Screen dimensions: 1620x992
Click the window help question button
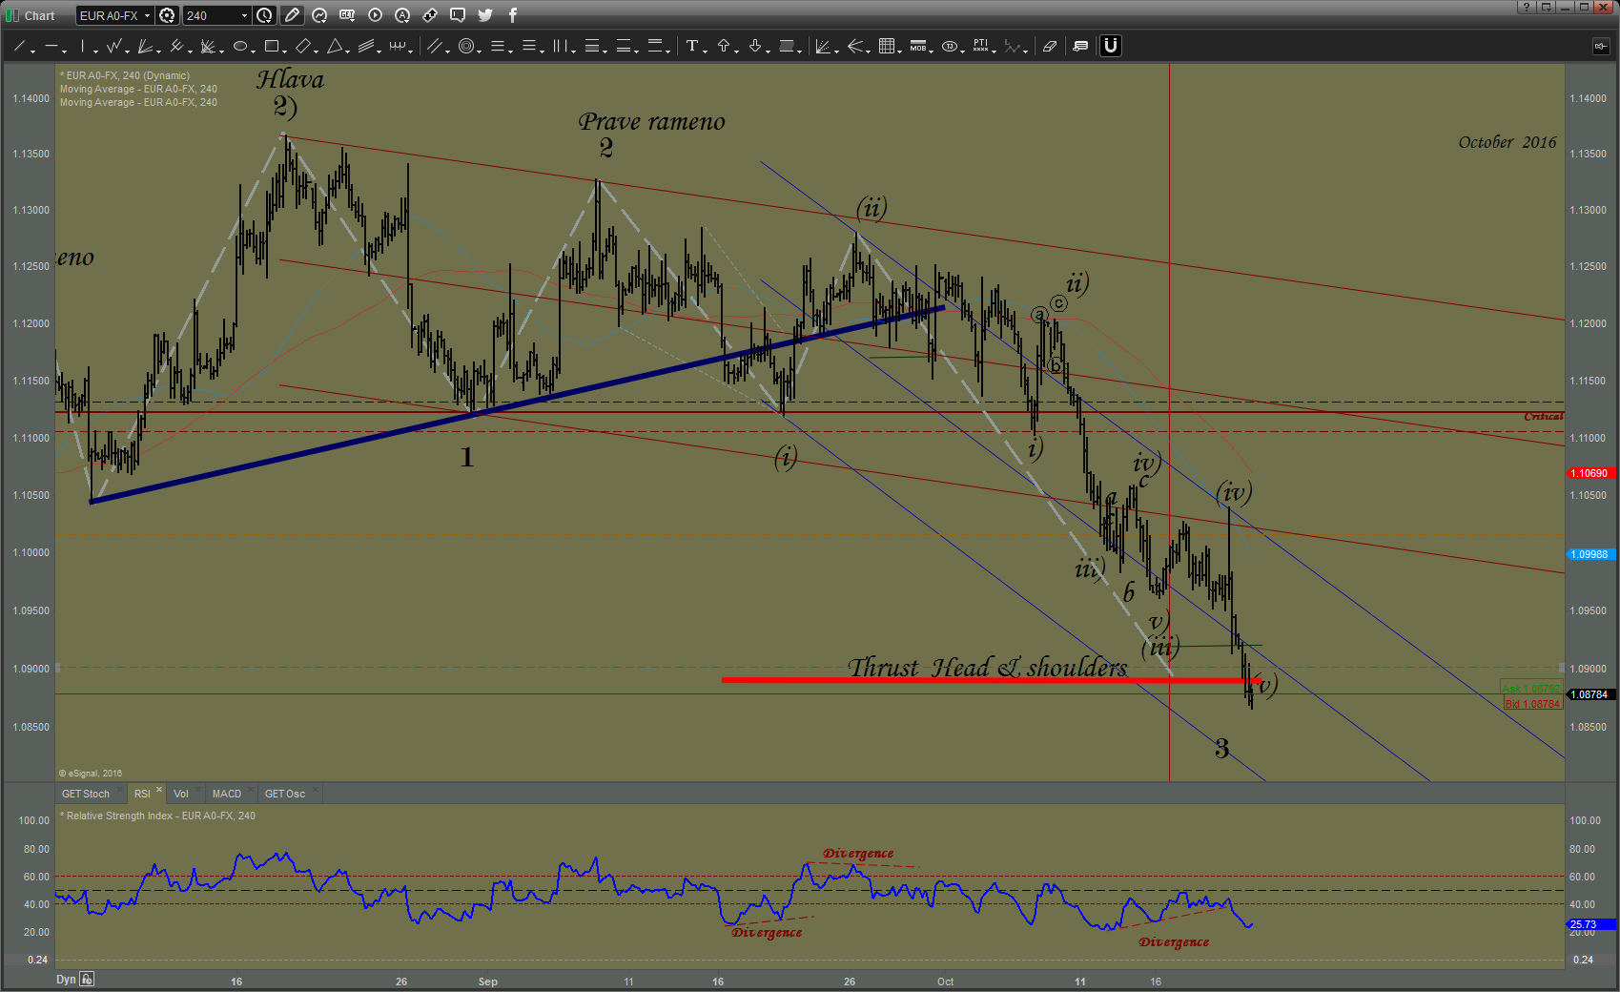(x=1527, y=7)
